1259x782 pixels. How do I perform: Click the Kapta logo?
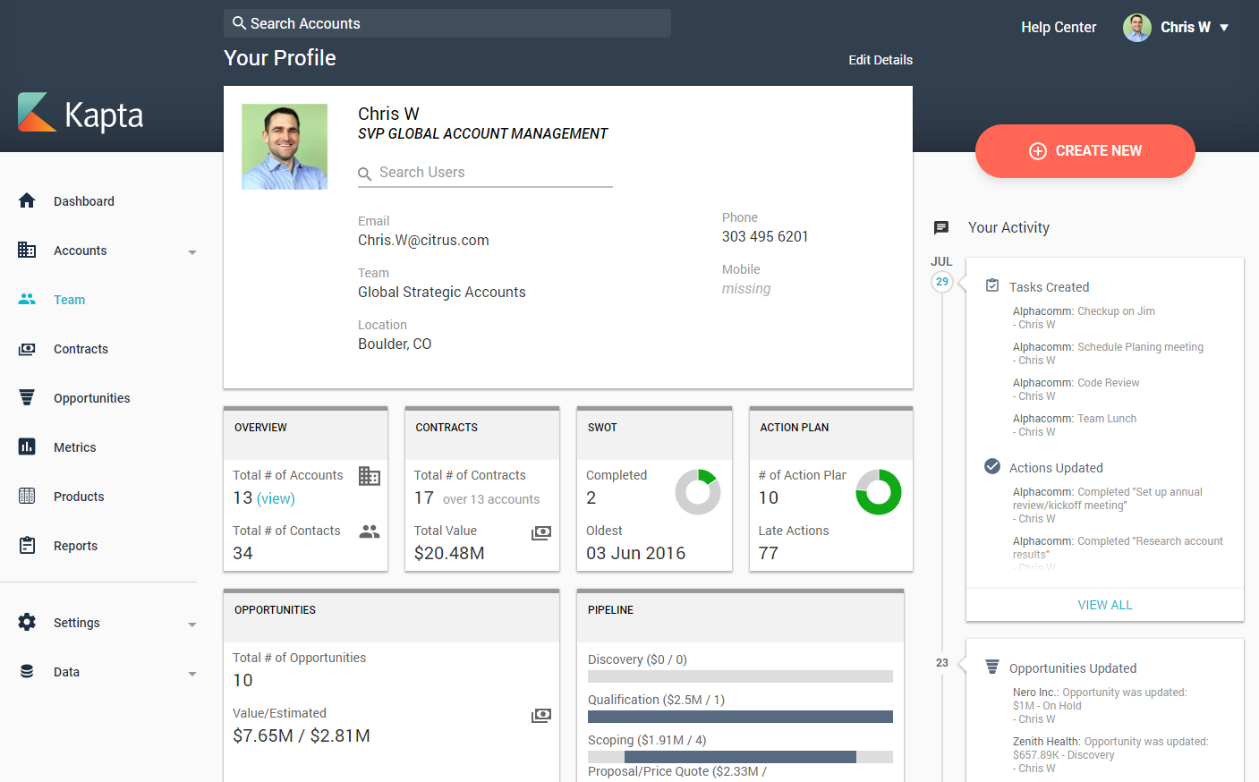click(81, 113)
